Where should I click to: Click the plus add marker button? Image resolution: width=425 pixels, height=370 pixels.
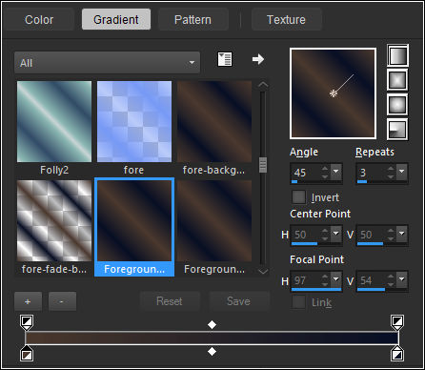pos(28,301)
